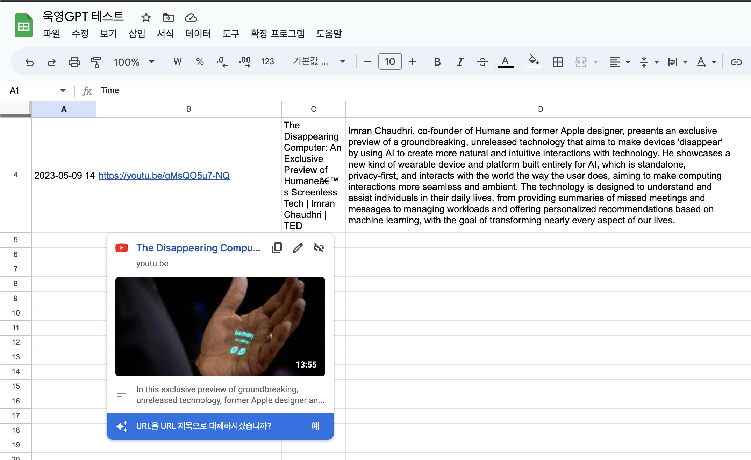The width and height of the screenshot is (751, 460).
Task: Expand the merge cells options arrow
Action: point(596,62)
